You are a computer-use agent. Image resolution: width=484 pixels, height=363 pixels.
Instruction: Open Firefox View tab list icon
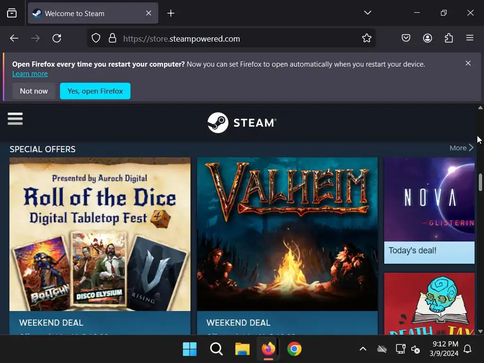[x=12, y=13]
